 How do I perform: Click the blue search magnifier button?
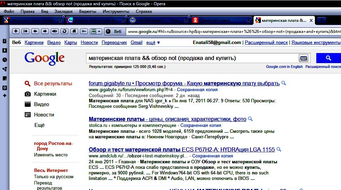coord(328,58)
